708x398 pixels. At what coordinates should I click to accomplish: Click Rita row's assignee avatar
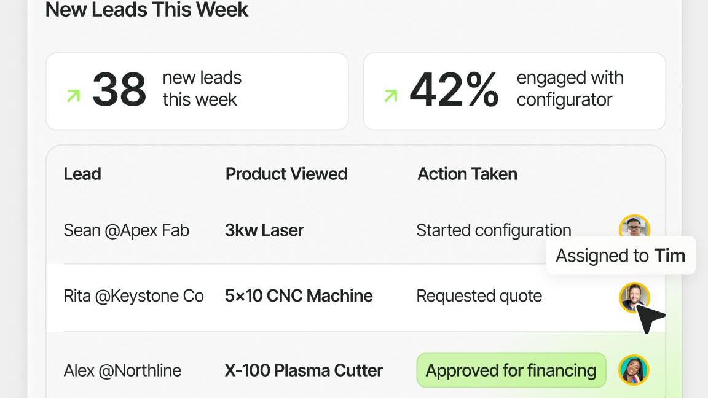[632, 297]
